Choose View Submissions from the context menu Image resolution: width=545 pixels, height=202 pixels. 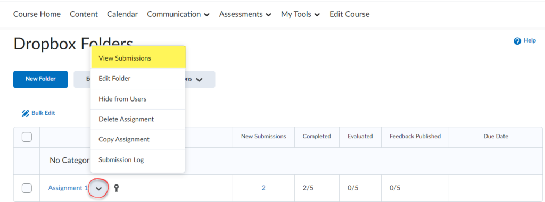tap(138, 58)
